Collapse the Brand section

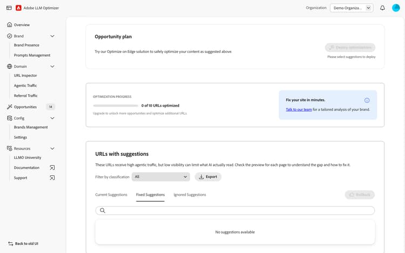point(52,36)
